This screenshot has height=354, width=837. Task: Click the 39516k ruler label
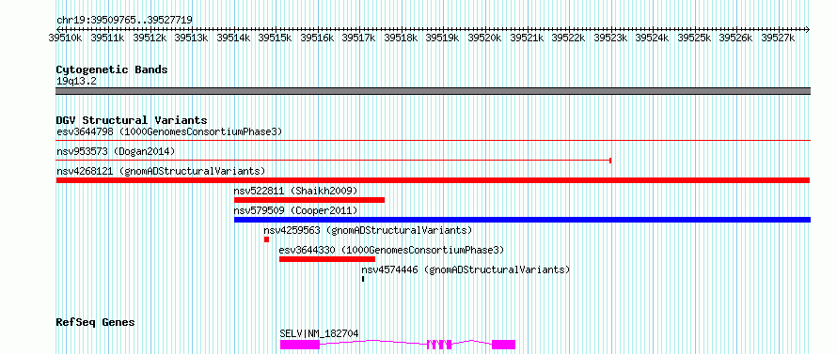(317, 38)
